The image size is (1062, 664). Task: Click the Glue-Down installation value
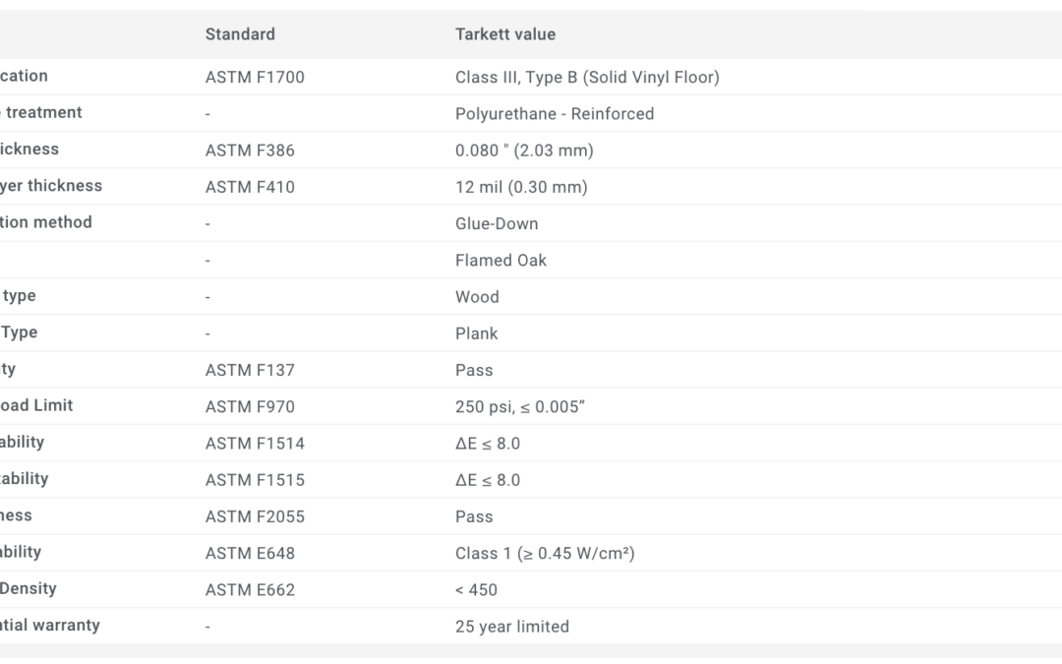pos(497,223)
